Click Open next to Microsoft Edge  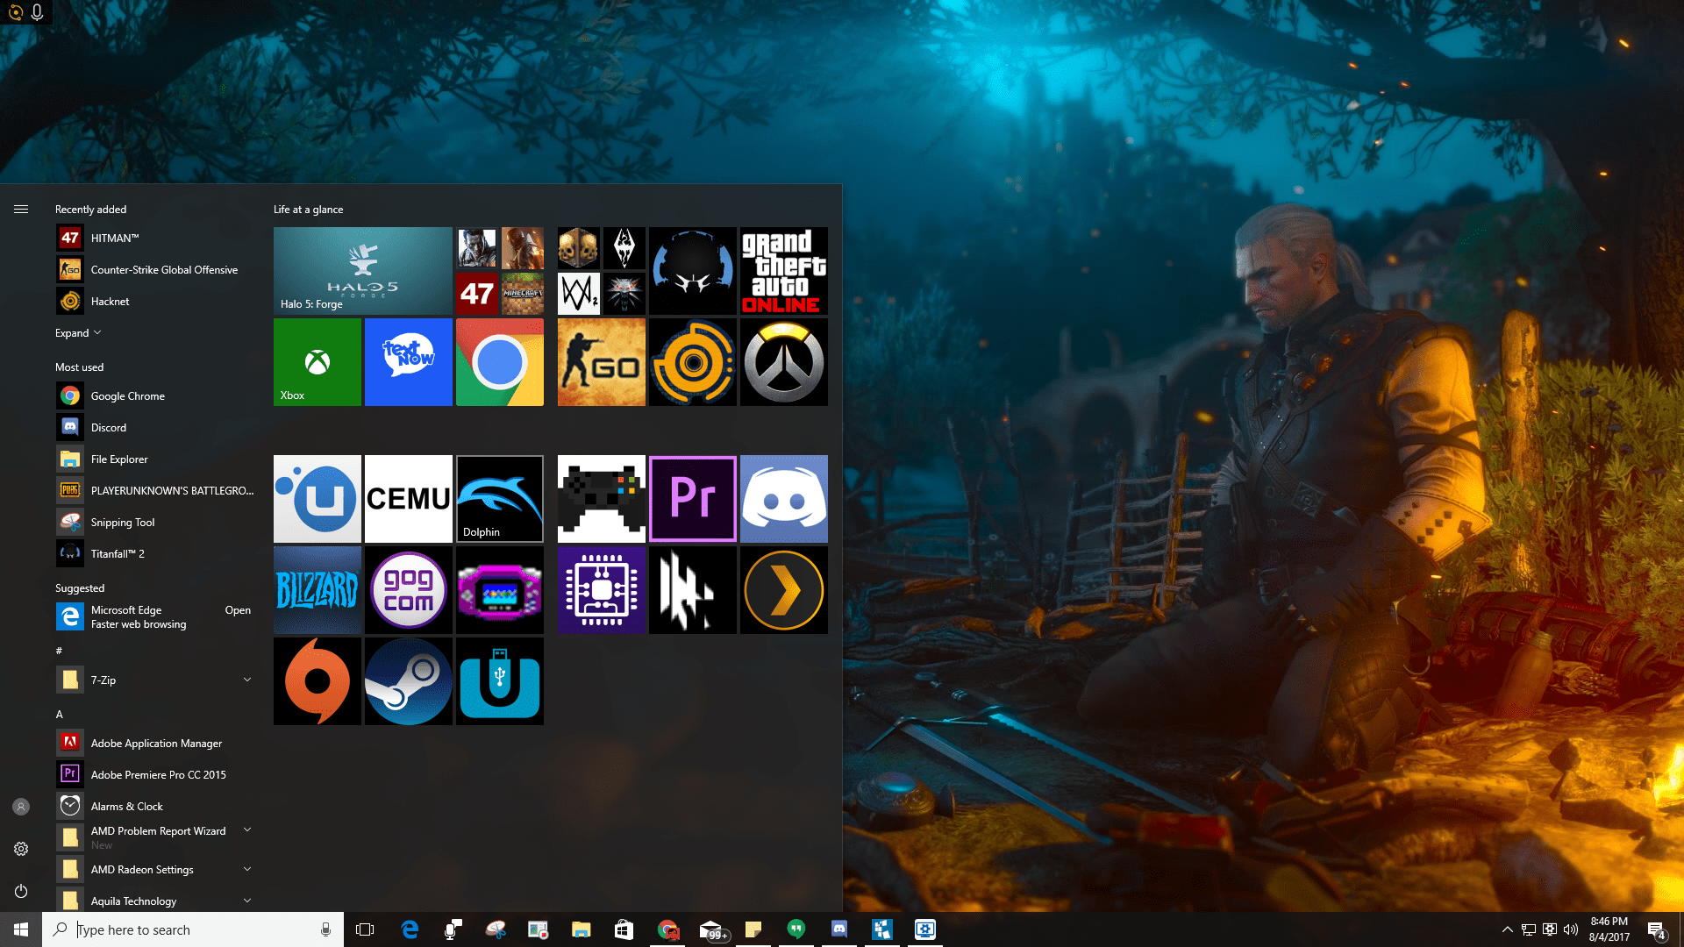[237, 610]
